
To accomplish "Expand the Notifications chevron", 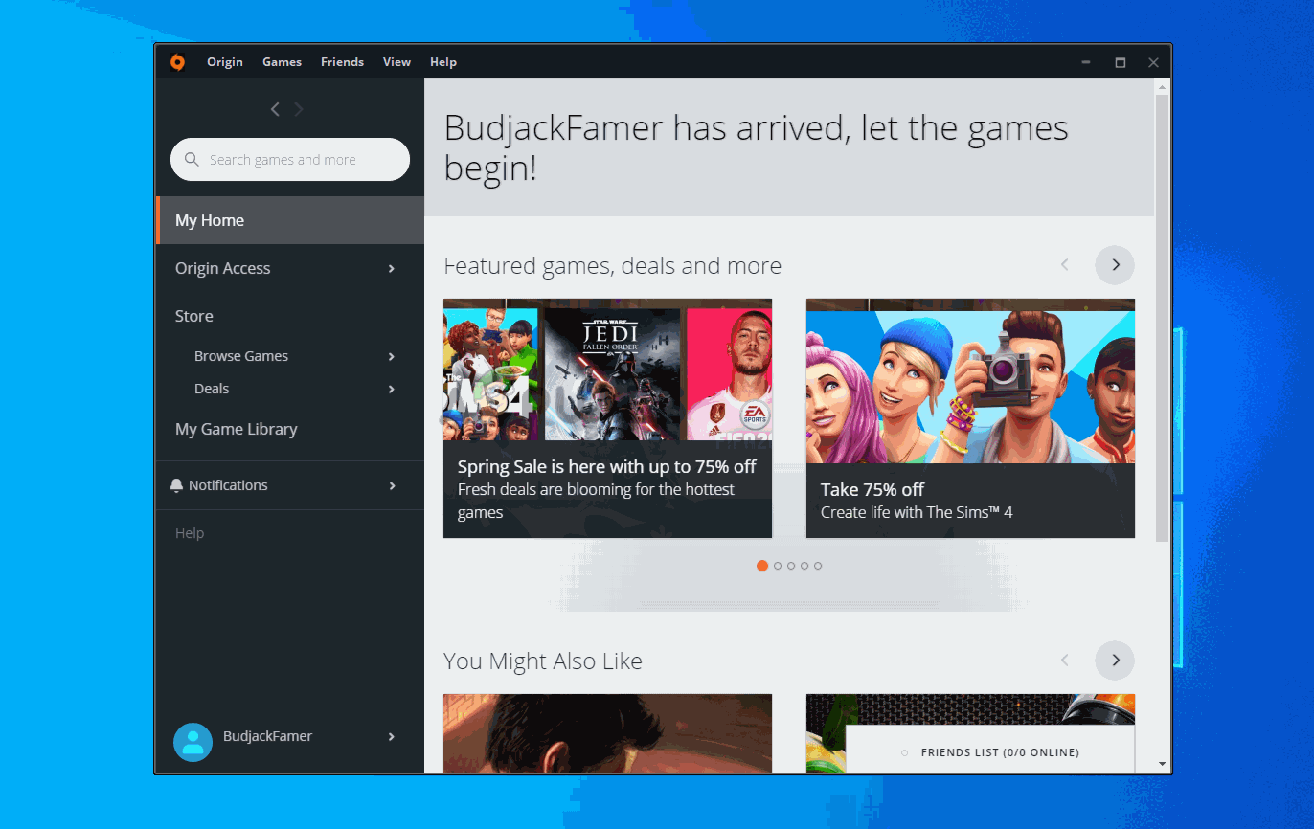I will (x=392, y=486).
